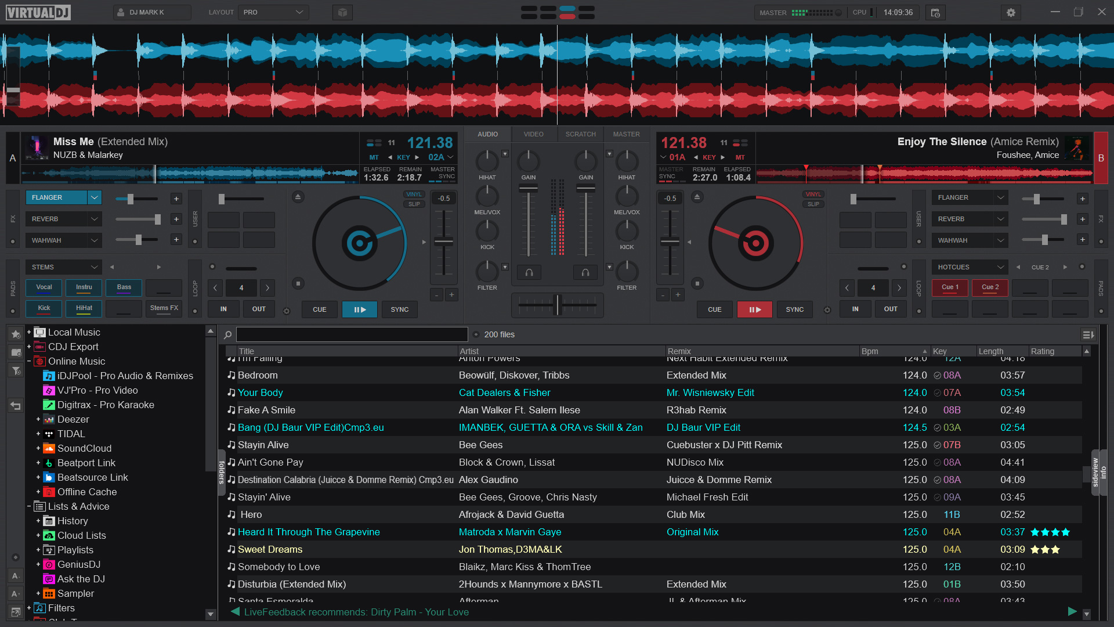1114x627 pixels.
Task: Open the settings gear icon
Action: coord(1011,13)
